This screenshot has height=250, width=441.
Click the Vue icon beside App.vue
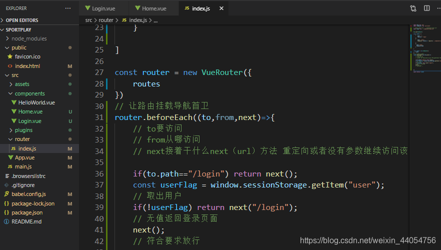[10, 157]
